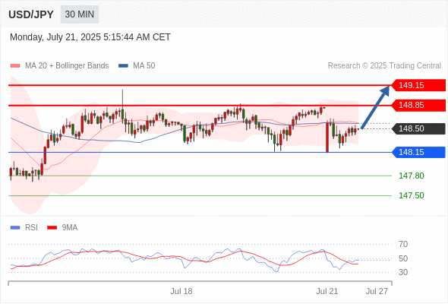Viewport: 448px width, 304px height.
Task: Click the MA 20 + Bollinger Bands legend label
Action: coord(67,66)
